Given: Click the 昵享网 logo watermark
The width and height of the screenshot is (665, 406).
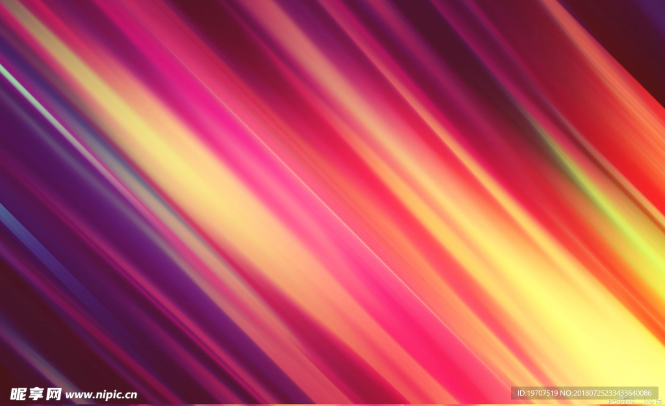Looking at the screenshot, I should 36,394.
